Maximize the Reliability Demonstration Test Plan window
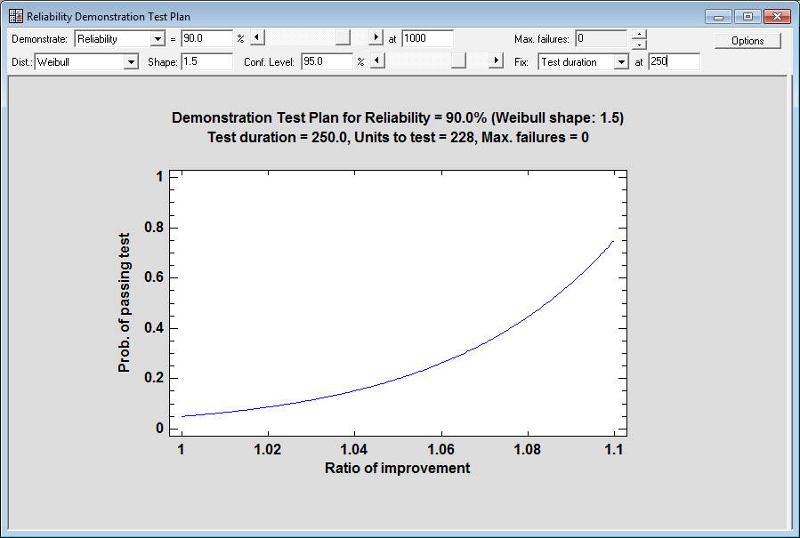The image size is (800, 538). [747, 16]
